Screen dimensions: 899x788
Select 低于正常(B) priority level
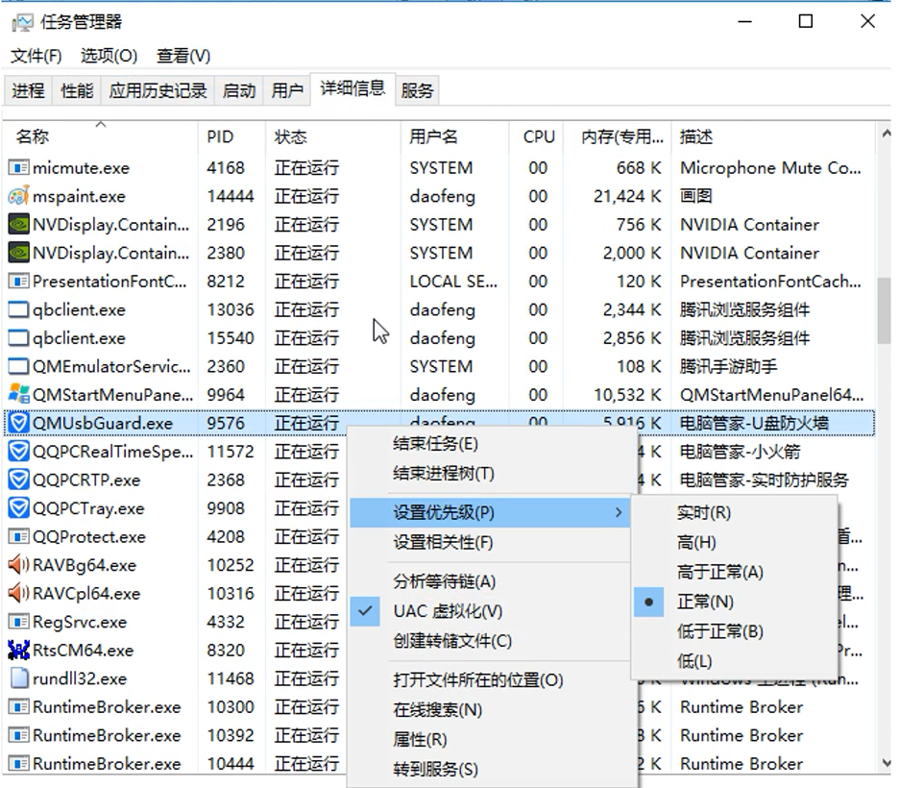(x=735, y=632)
